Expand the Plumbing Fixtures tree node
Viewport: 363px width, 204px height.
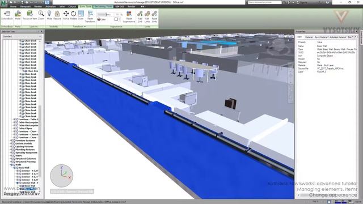11,150
